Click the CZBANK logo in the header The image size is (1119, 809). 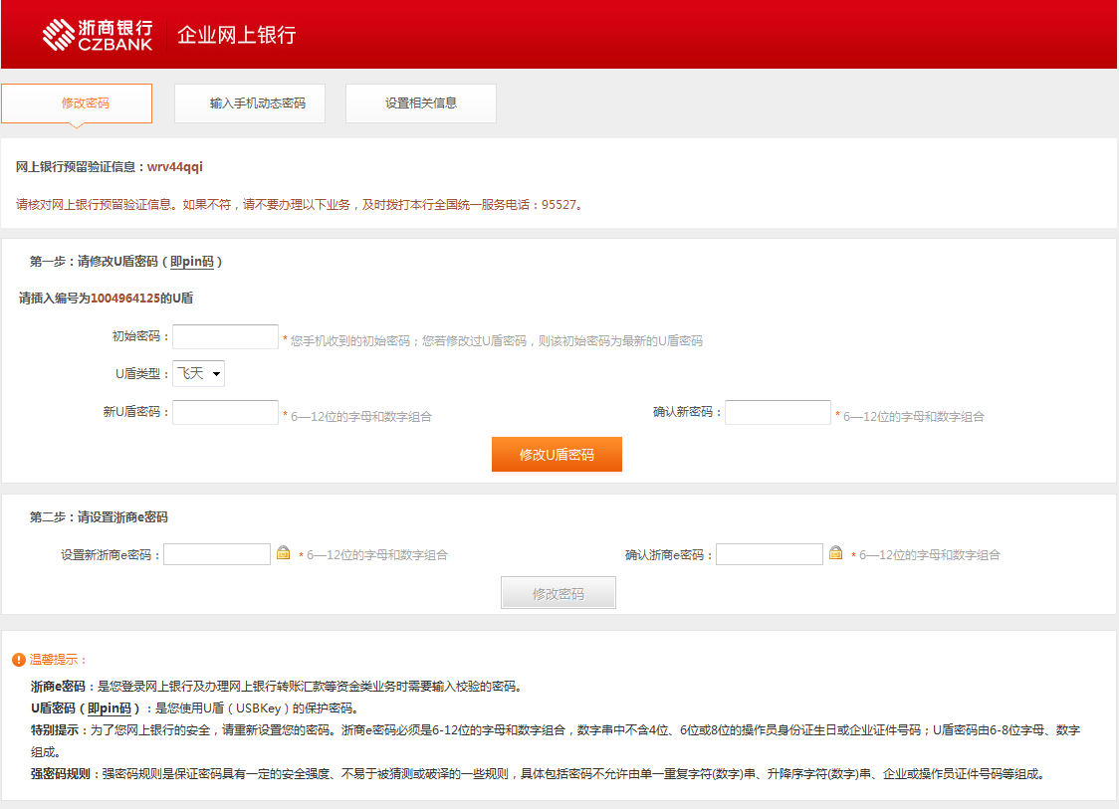97,35
